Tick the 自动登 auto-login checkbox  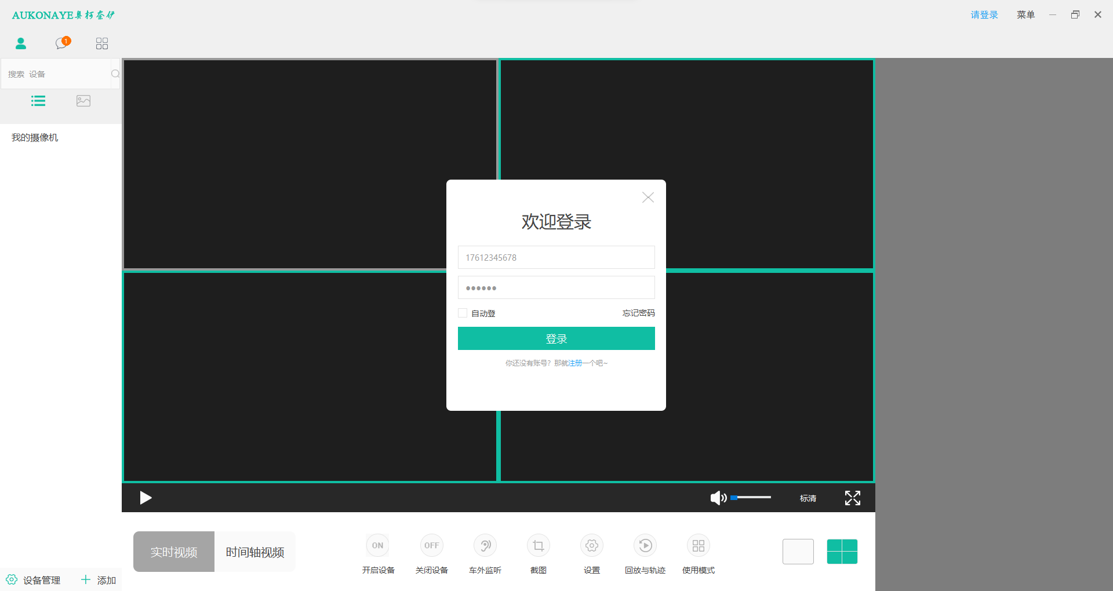click(463, 313)
